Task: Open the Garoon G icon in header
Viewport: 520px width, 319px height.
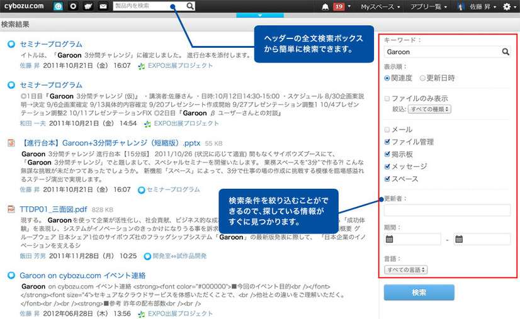Action: pos(58,6)
